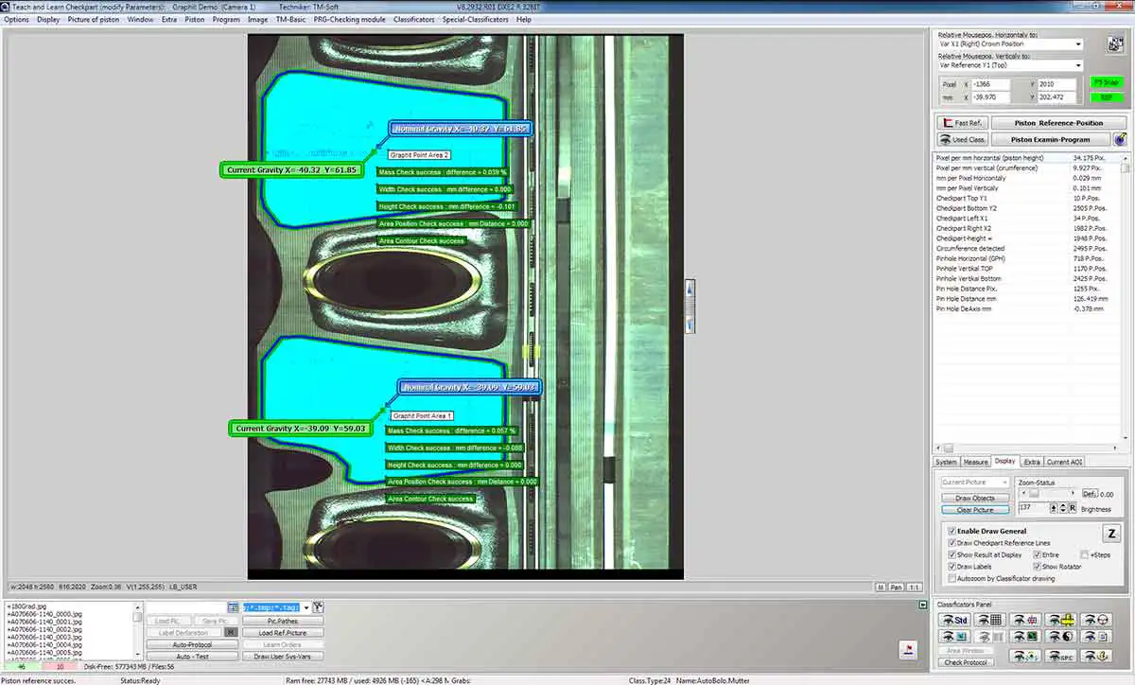Click the brightness down-to-minimum arrow button
The width and height of the screenshot is (1135, 685).
click(1053, 508)
